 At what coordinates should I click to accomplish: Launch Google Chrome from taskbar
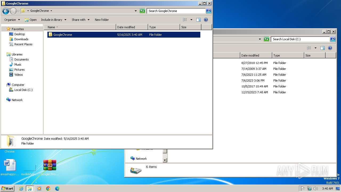click(48, 189)
